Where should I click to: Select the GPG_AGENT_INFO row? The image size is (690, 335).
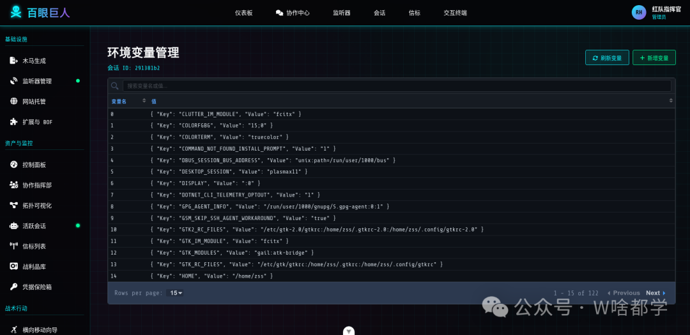click(392, 206)
